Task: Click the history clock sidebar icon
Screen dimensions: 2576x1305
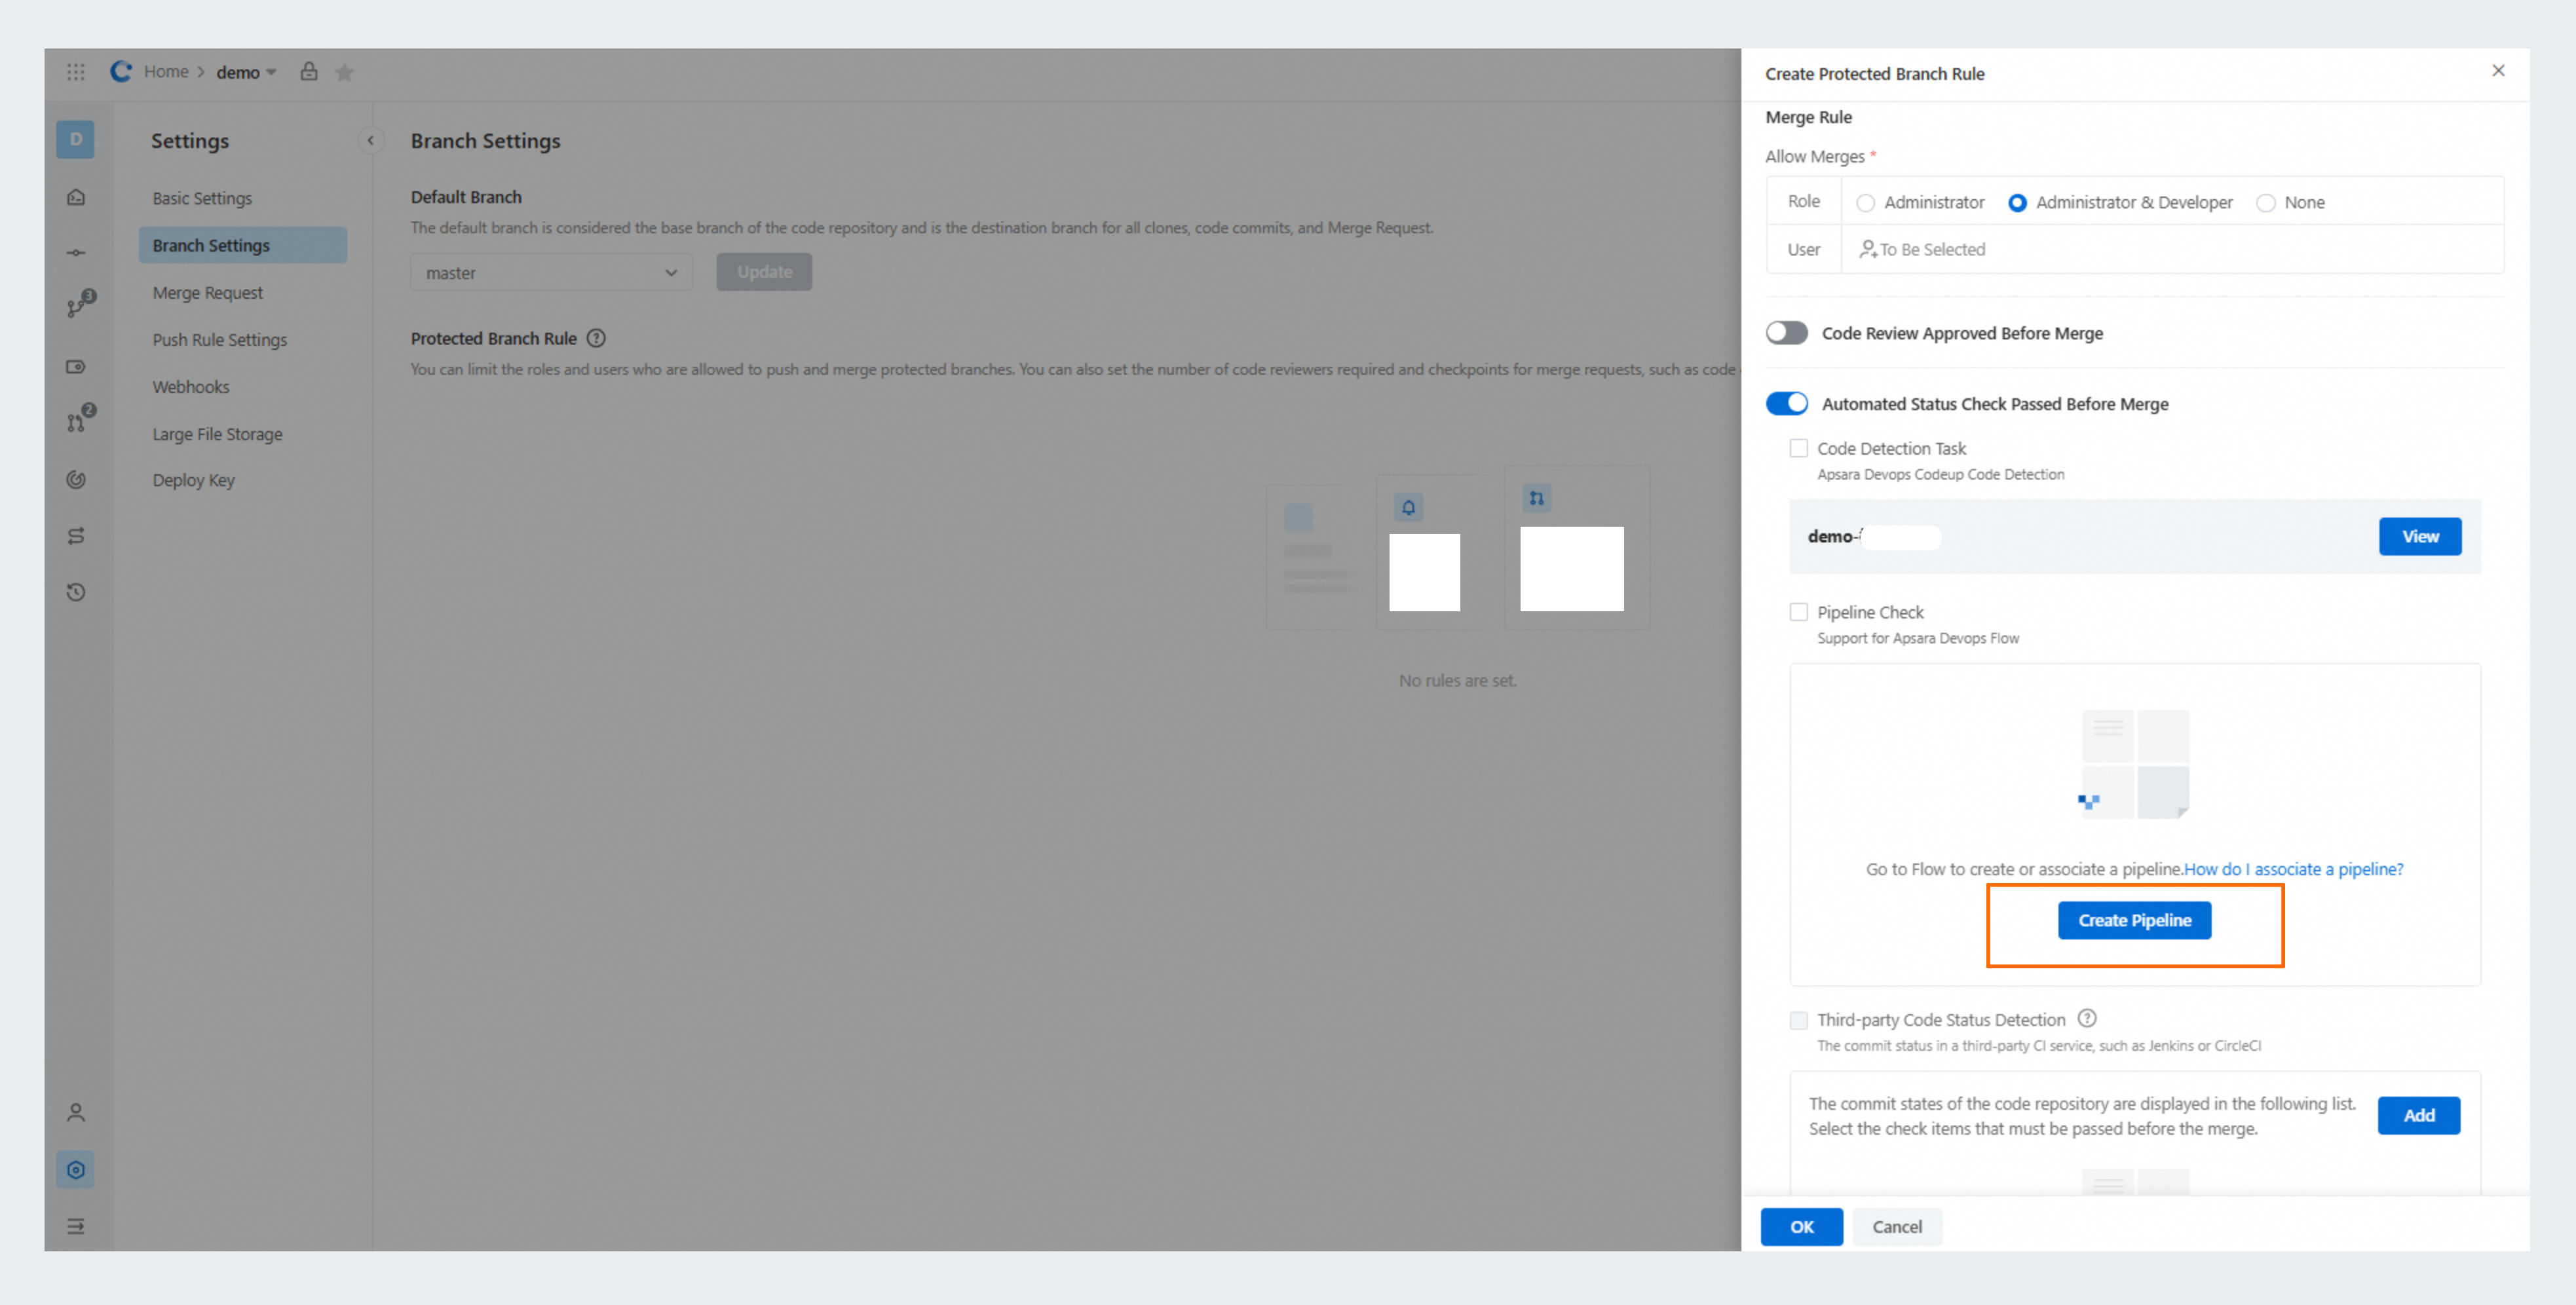Action: tap(76, 592)
